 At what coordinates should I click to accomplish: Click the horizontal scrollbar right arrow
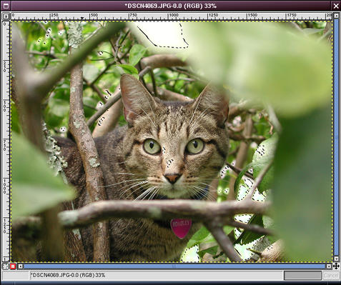[x=329, y=266]
